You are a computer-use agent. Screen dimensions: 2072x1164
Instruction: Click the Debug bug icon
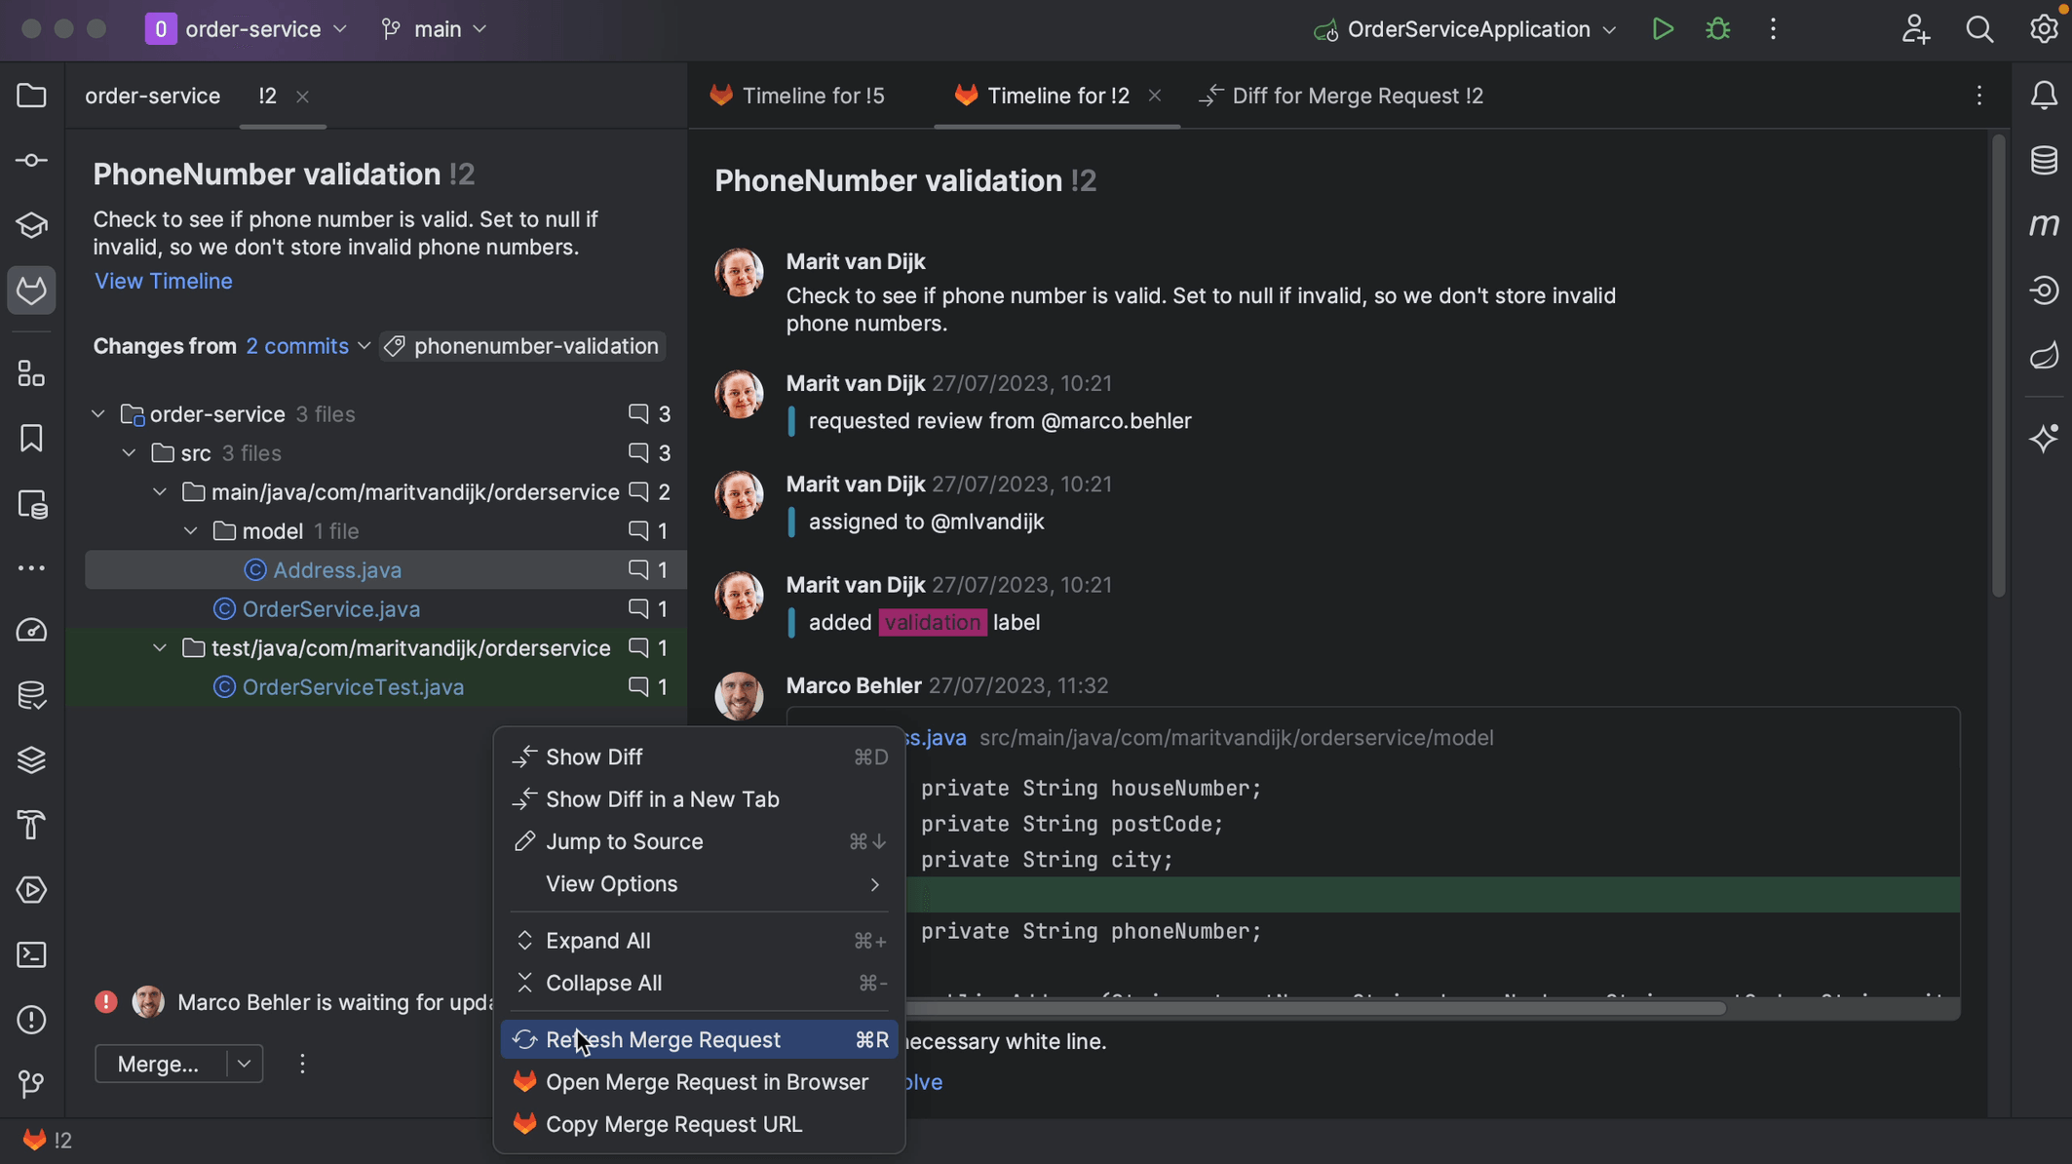pos(1717,29)
